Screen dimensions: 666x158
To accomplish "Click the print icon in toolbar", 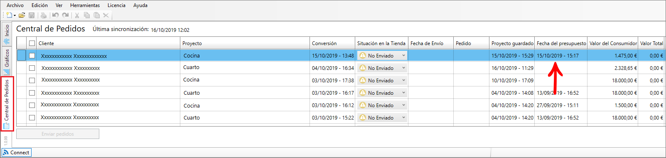I will tap(44, 15).
